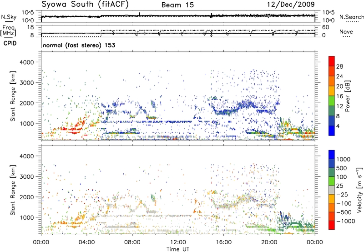Viewport: 364px width, 252px height.
Task: Click the "-1000" label on Velocity scale
Action: pyautogui.click(x=345, y=221)
